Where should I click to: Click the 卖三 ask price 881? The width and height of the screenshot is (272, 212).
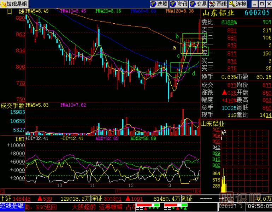pyautogui.click(x=232, y=31)
